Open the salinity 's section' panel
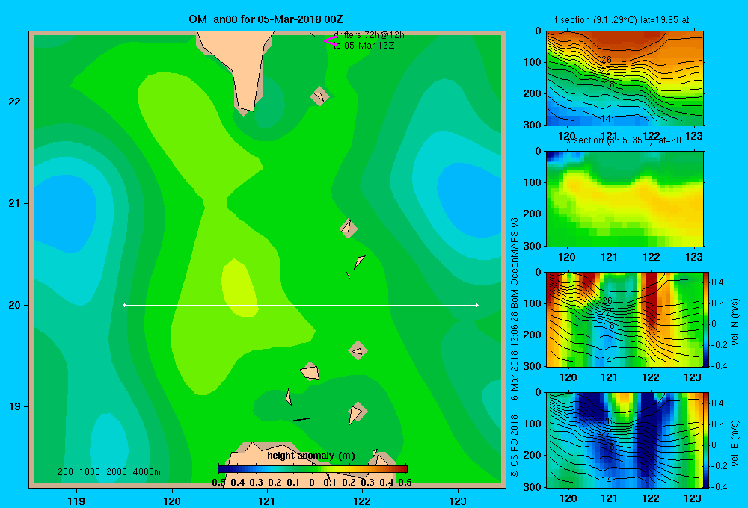748x508 pixels. (625, 199)
